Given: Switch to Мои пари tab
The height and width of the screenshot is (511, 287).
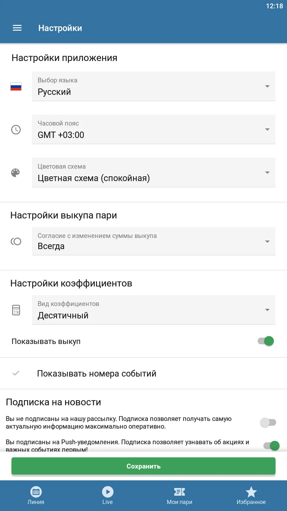Looking at the screenshot, I should pos(180,496).
